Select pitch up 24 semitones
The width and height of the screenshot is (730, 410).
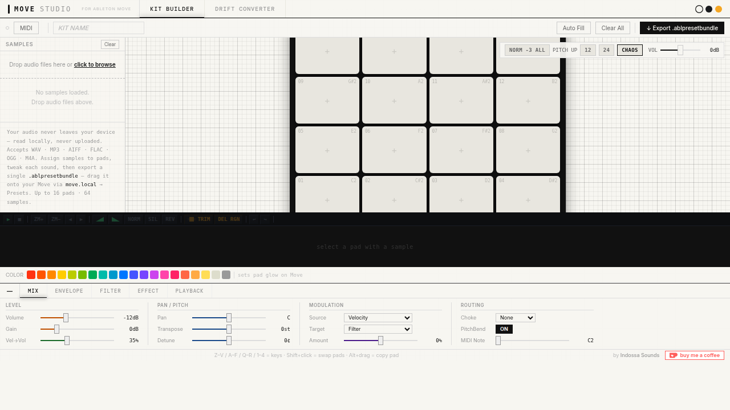point(606,50)
